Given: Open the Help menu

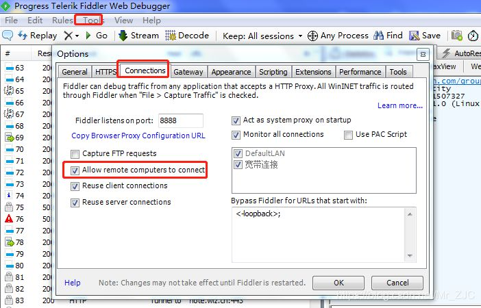Looking at the screenshot, I should [x=151, y=21].
